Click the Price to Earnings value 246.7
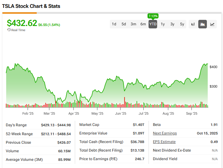223x168 pixels. tap(140, 159)
